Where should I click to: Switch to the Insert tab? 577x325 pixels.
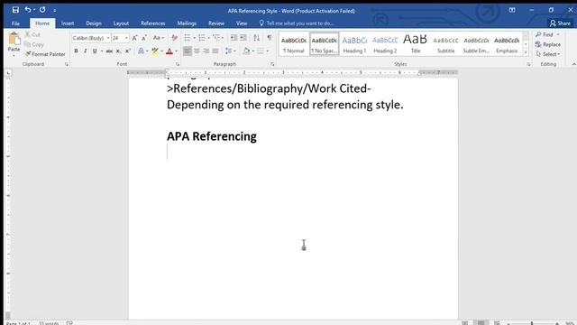(68, 23)
